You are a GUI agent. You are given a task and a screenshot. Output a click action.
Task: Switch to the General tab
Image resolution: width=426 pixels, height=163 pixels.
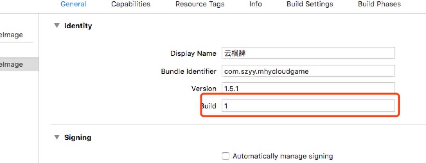(x=73, y=4)
